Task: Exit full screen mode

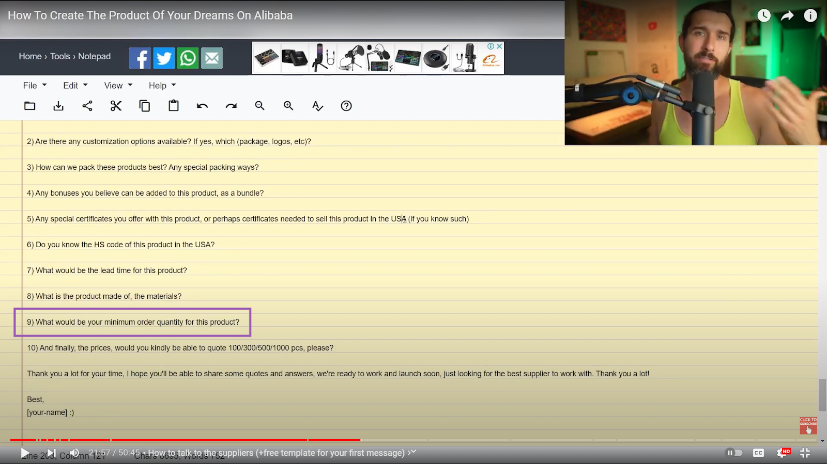Action: click(805, 453)
